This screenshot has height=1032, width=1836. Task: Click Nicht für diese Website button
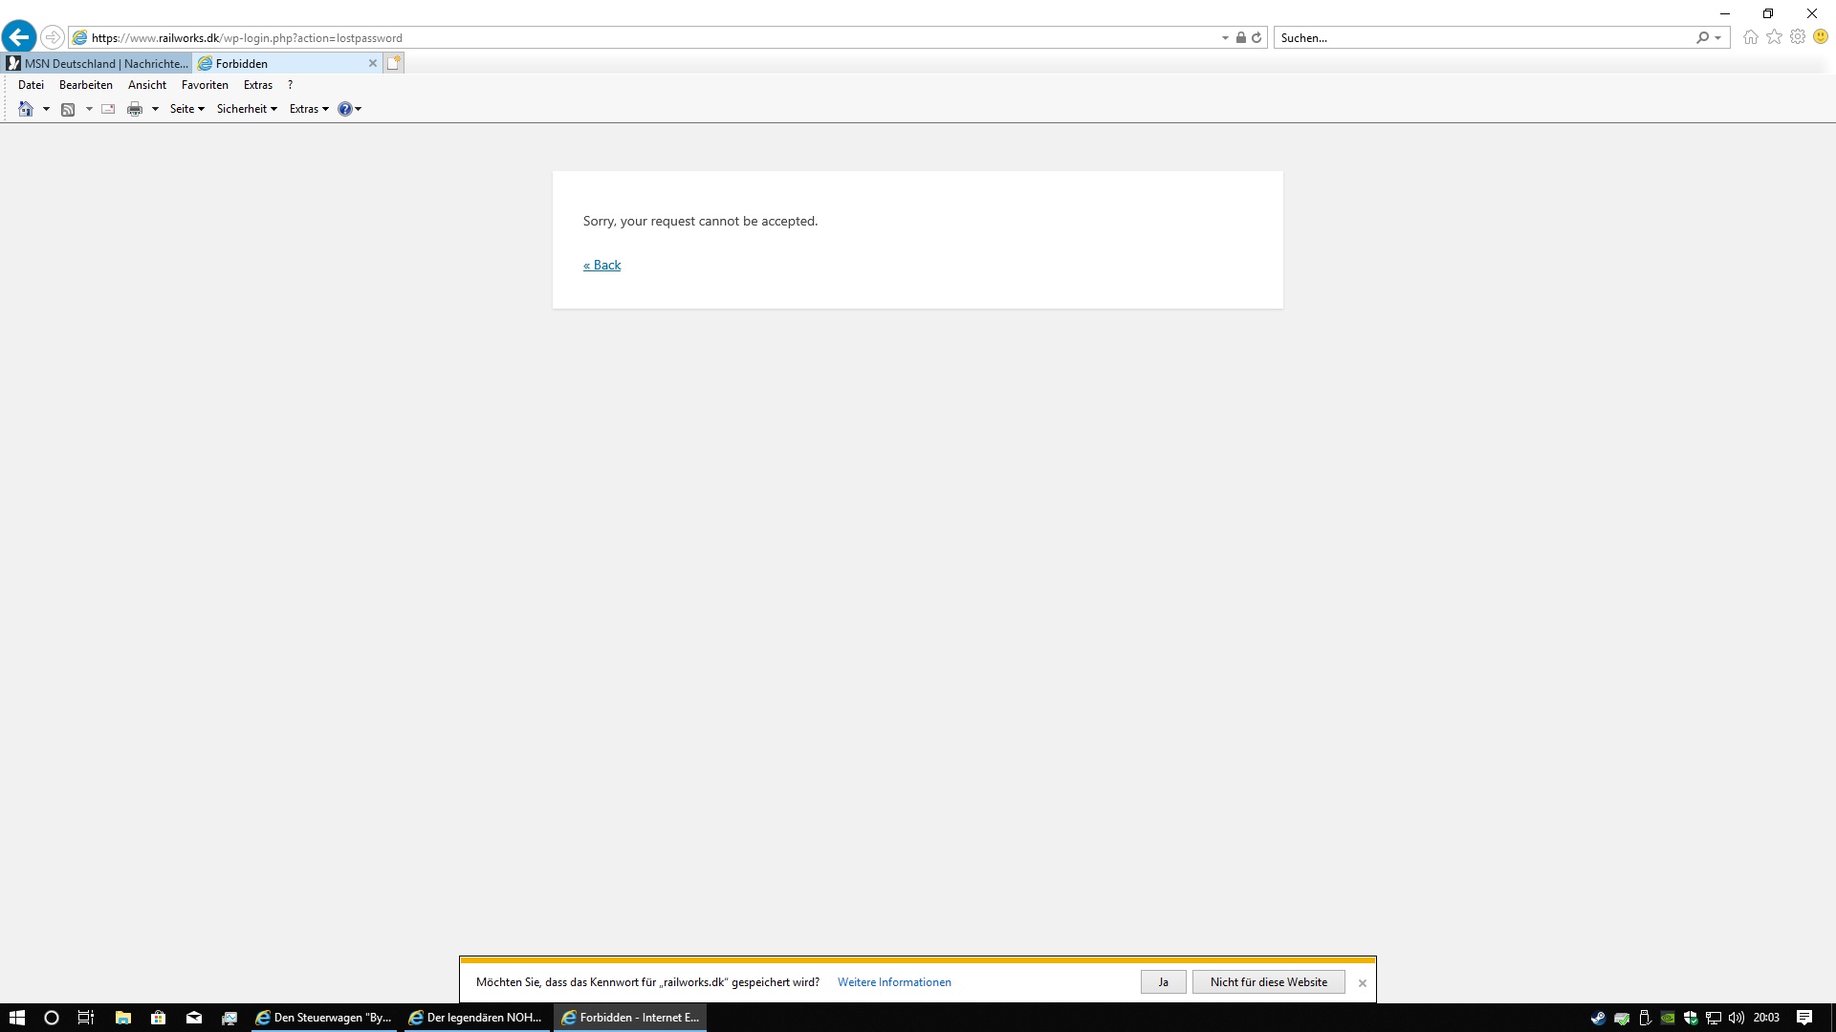(1268, 982)
